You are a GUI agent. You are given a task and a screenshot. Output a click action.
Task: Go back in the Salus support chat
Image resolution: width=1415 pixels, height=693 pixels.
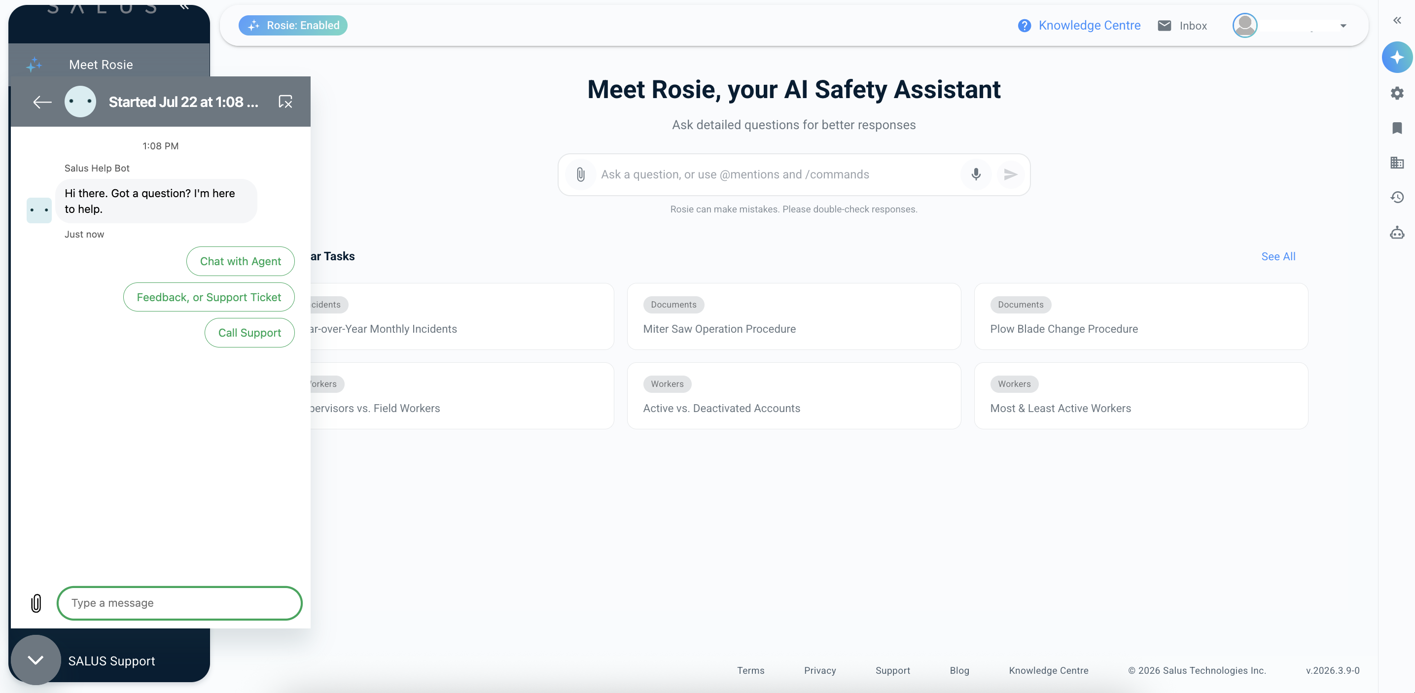pos(42,102)
